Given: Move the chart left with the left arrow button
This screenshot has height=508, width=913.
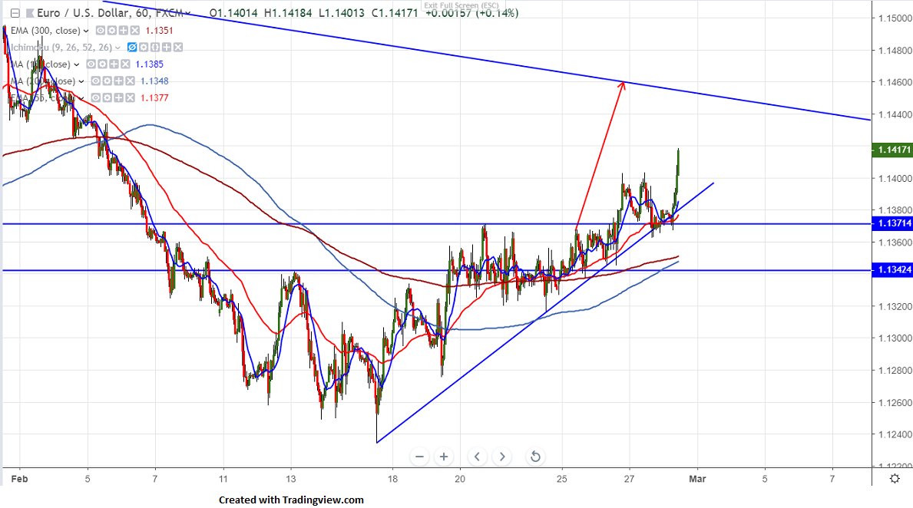Looking at the screenshot, I should pyautogui.click(x=477, y=457).
